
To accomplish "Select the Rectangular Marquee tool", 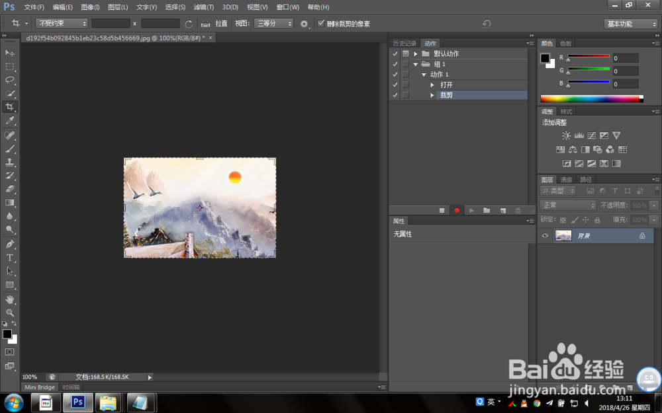I will pyautogui.click(x=10, y=67).
